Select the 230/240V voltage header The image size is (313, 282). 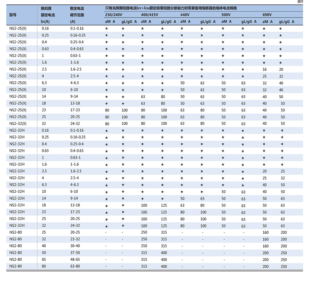(113, 15)
